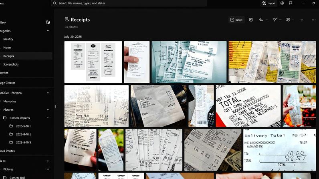Open the yellow guest checks thumbnail

272,62
